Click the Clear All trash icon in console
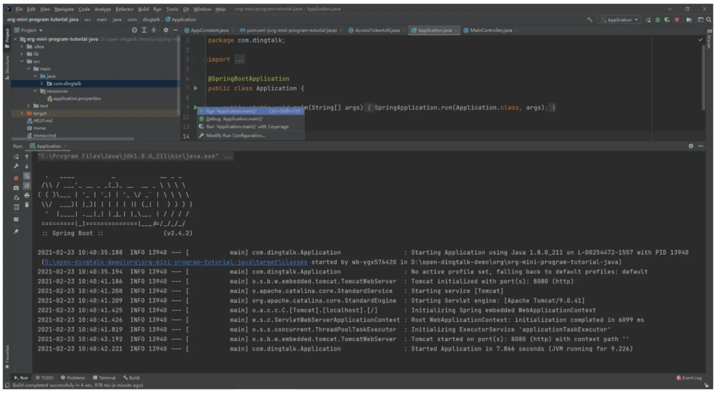716x393 pixels. pos(27,204)
